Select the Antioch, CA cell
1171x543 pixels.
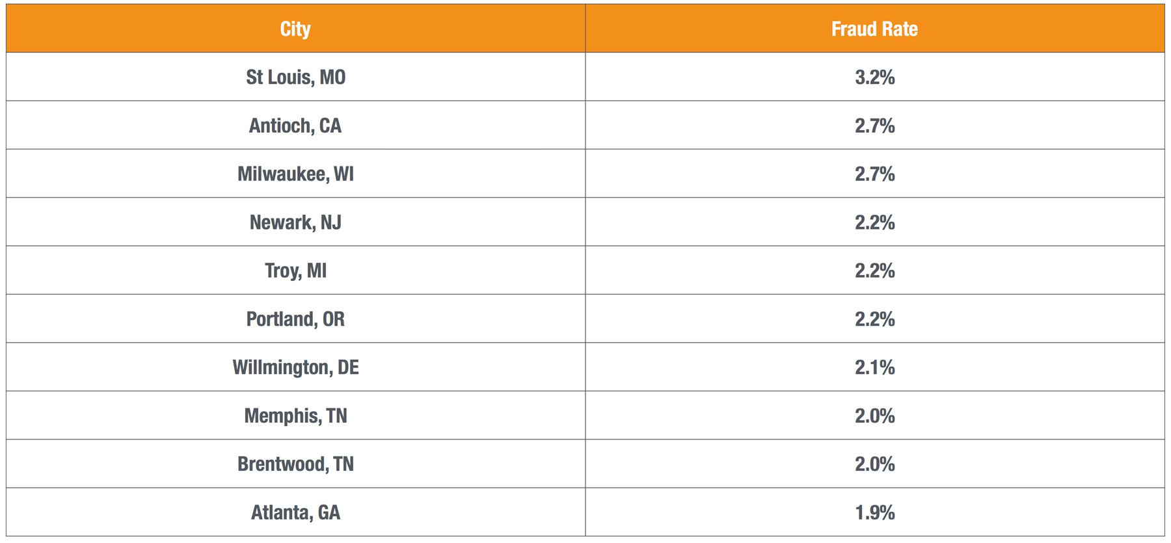(295, 125)
